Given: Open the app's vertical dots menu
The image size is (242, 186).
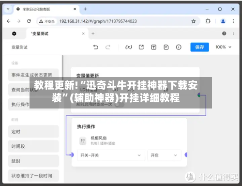Looking at the screenshot, I should 233,33.
